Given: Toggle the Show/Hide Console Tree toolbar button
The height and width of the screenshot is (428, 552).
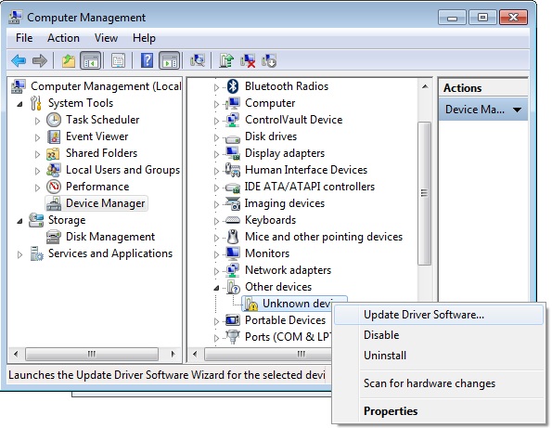Looking at the screenshot, I should pyautogui.click(x=91, y=61).
